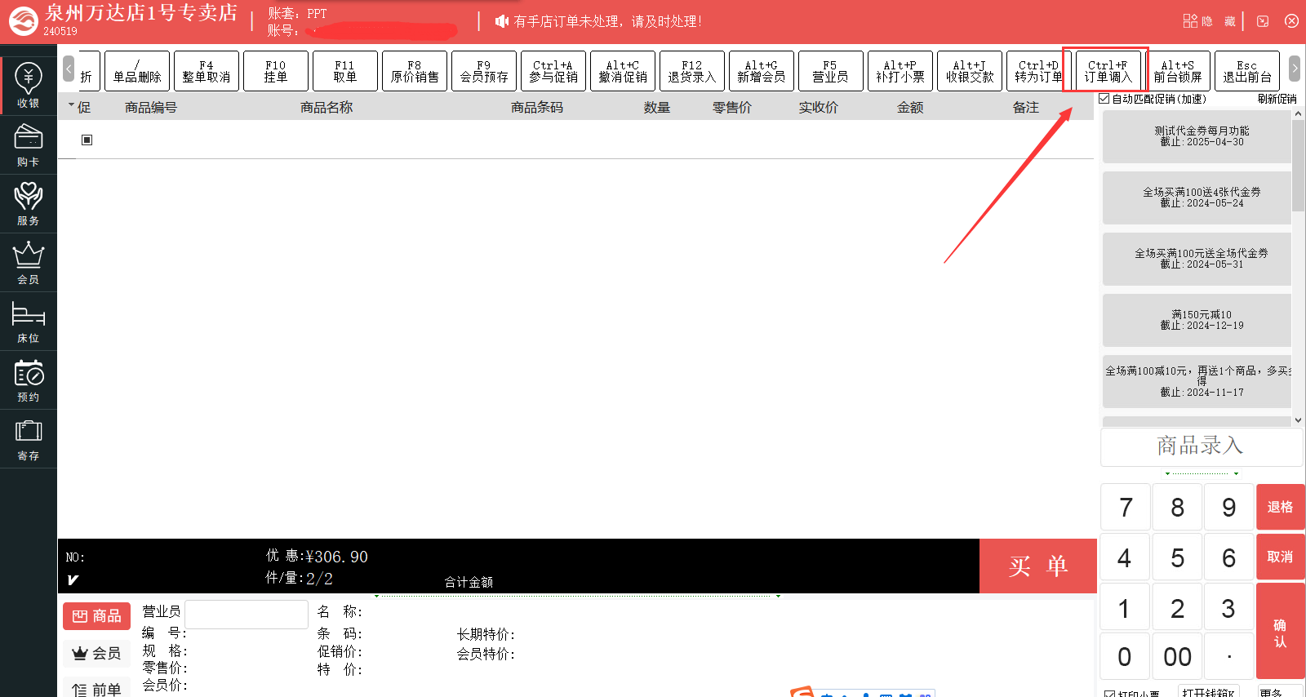The width and height of the screenshot is (1306, 697).
Task: Click the 实收价 column header
Action: 818,107
